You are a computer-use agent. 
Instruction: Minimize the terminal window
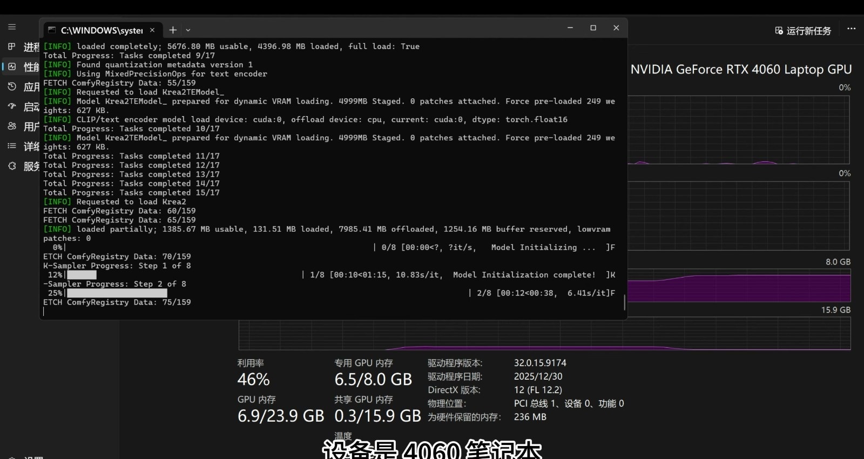click(570, 28)
